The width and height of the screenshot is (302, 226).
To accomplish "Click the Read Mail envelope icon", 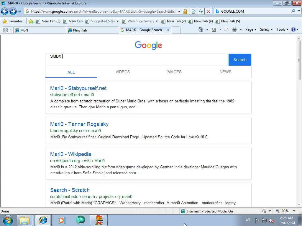I will [x=226, y=29].
